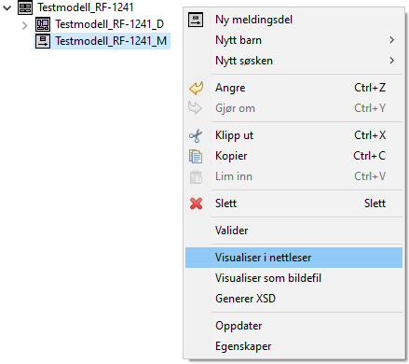Screen dimensions: 409x364
Task: Choose Visualiser som bildefil
Action: (x=293, y=278)
